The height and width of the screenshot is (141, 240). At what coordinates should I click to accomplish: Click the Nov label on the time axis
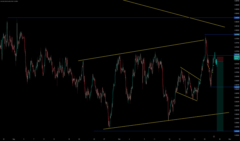[x=230, y=139]
